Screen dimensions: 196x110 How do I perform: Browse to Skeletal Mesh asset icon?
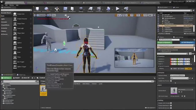point(182,92)
